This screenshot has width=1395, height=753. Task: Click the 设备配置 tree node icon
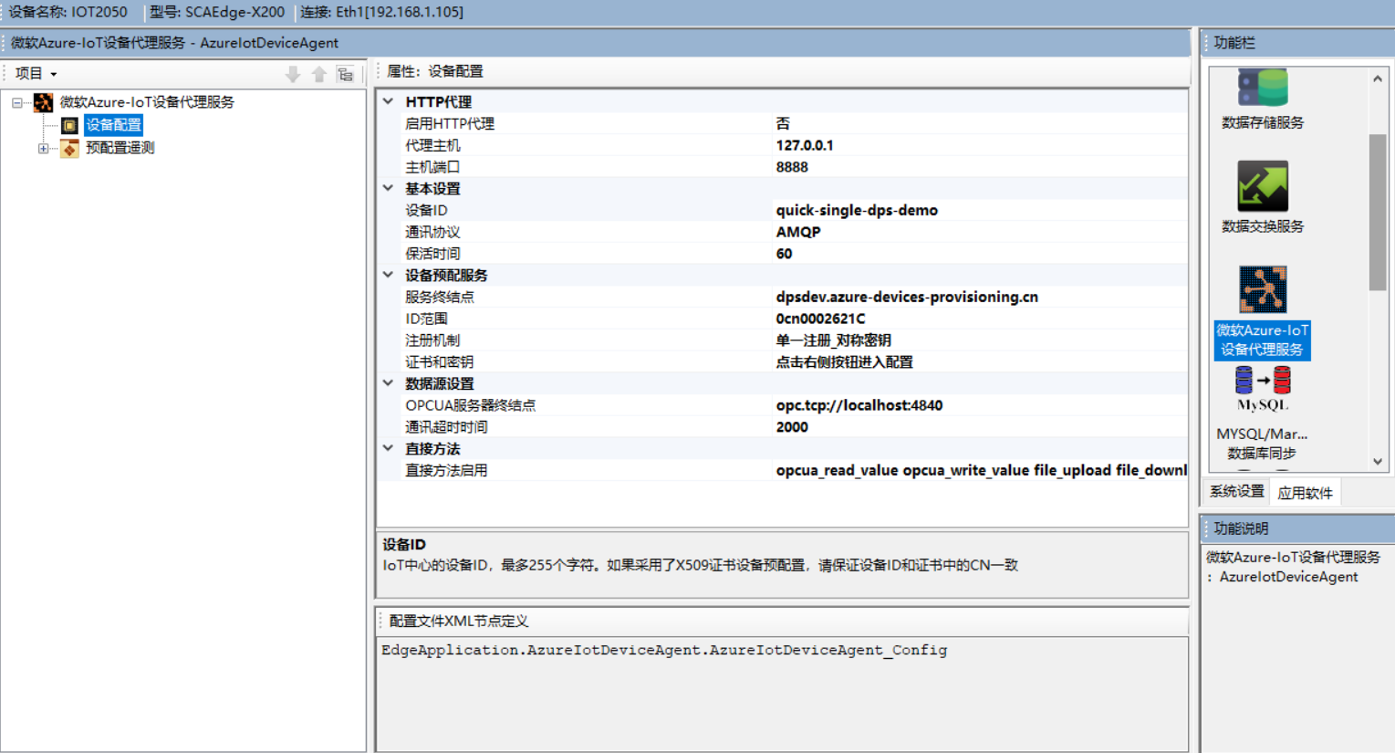70,125
